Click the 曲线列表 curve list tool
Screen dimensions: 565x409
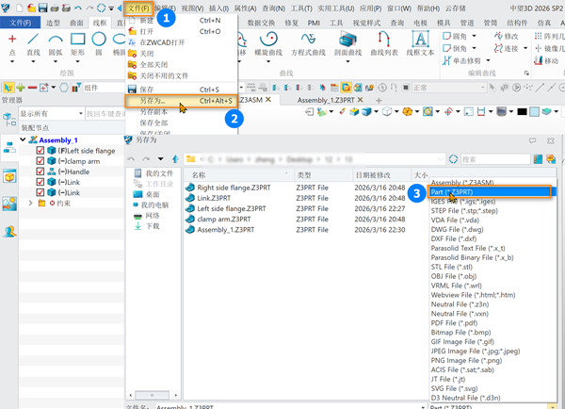coord(384,44)
